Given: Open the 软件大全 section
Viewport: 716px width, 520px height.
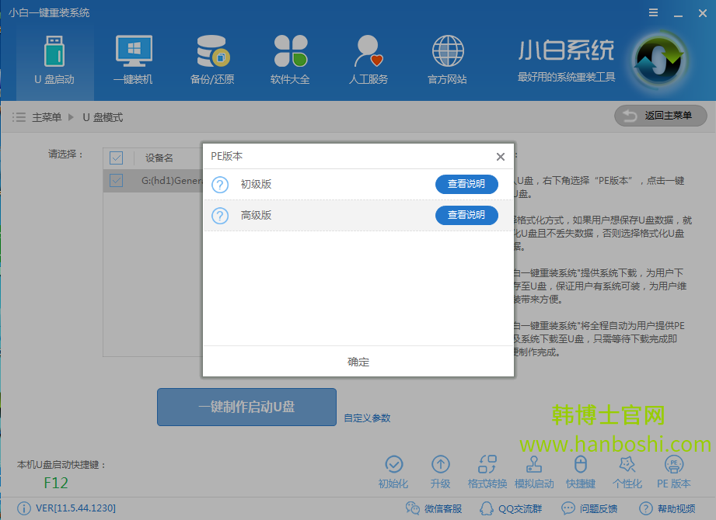Looking at the screenshot, I should (x=290, y=59).
